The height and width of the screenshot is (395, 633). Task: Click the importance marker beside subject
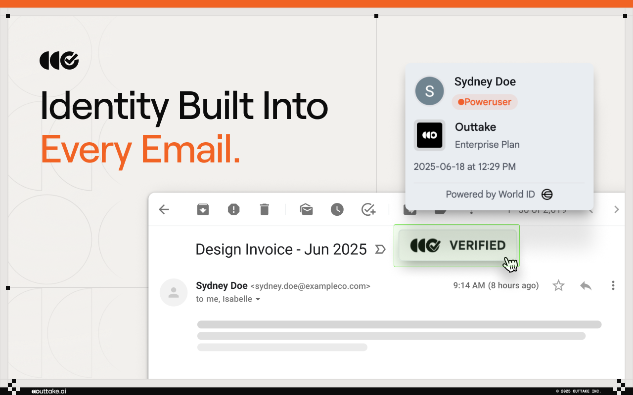[380, 249]
